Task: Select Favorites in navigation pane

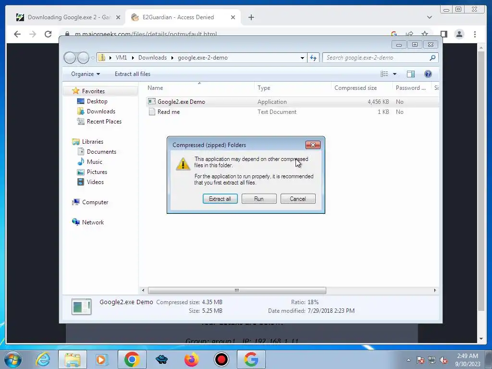Action: pyautogui.click(x=93, y=91)
